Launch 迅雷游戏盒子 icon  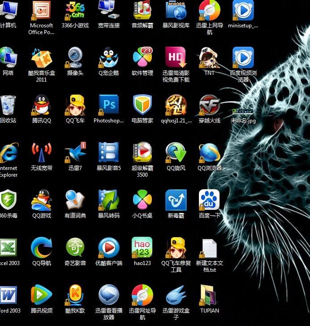click(x=176, y=295)
